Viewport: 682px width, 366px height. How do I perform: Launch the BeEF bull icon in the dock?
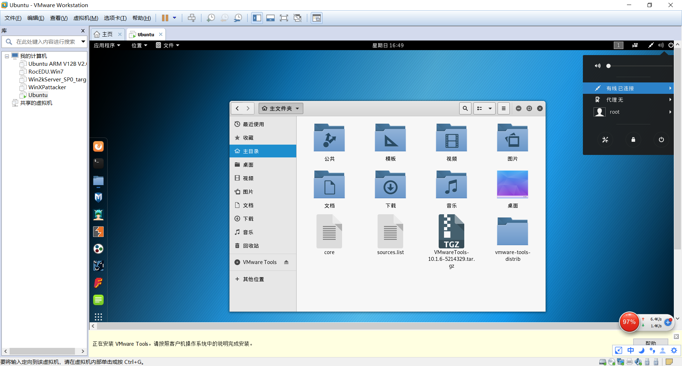(x=98, y=265)
